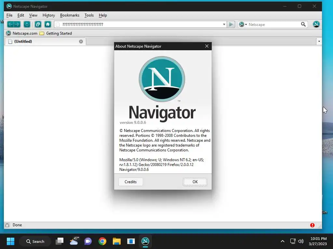
Task: Click the page icon in the address bar
Action: [x=58, y=25]
